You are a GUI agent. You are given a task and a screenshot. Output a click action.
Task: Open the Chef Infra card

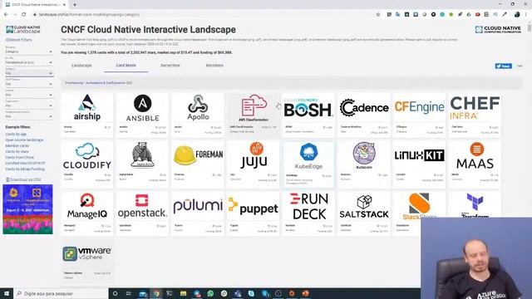pos(475,115)
